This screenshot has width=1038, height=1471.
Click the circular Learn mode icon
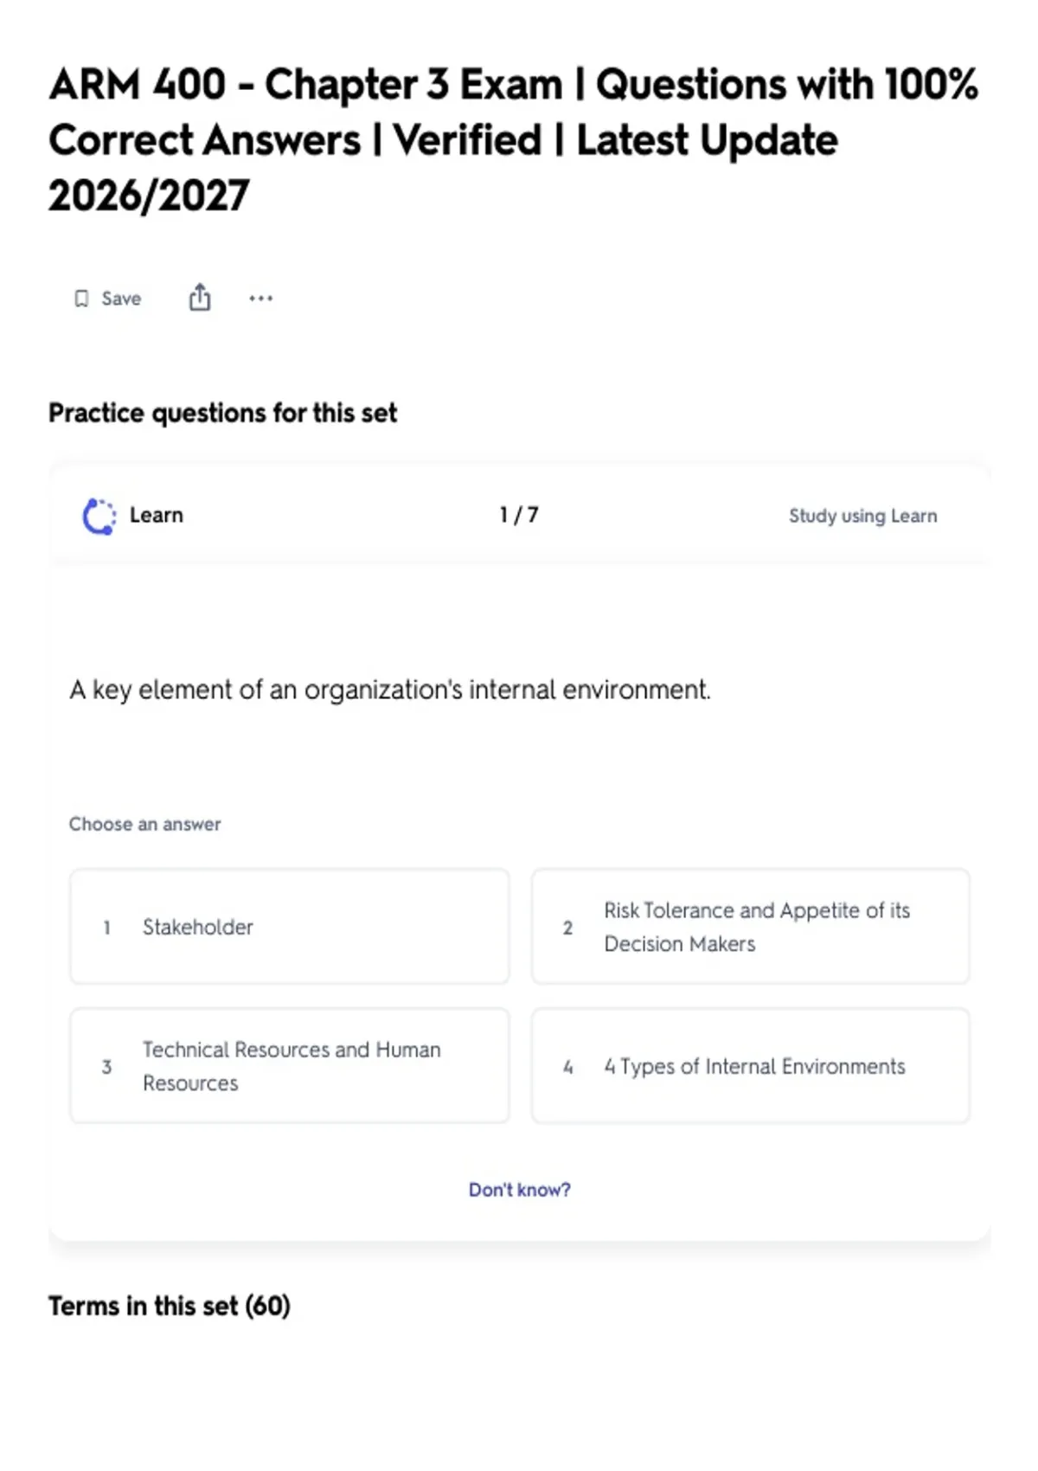pyautogui.click(x=99, y=517)
